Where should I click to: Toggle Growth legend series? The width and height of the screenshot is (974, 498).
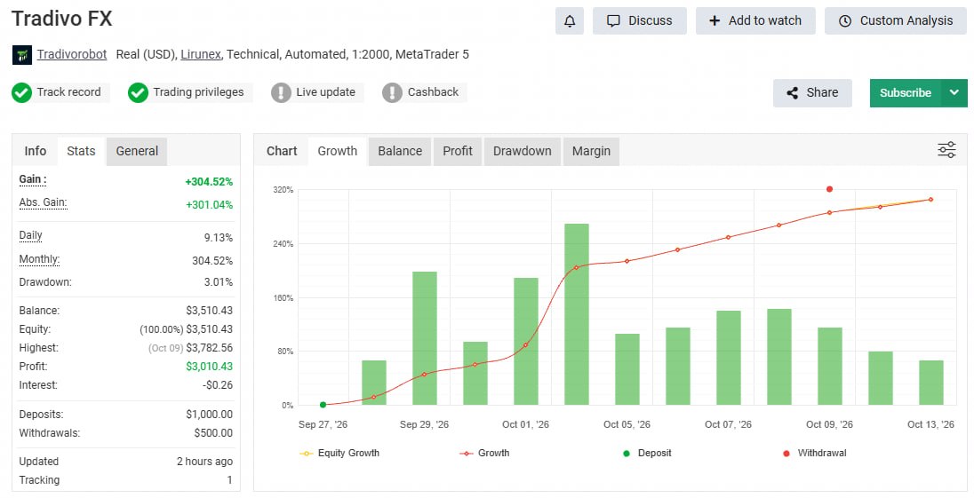coord(485,454)
